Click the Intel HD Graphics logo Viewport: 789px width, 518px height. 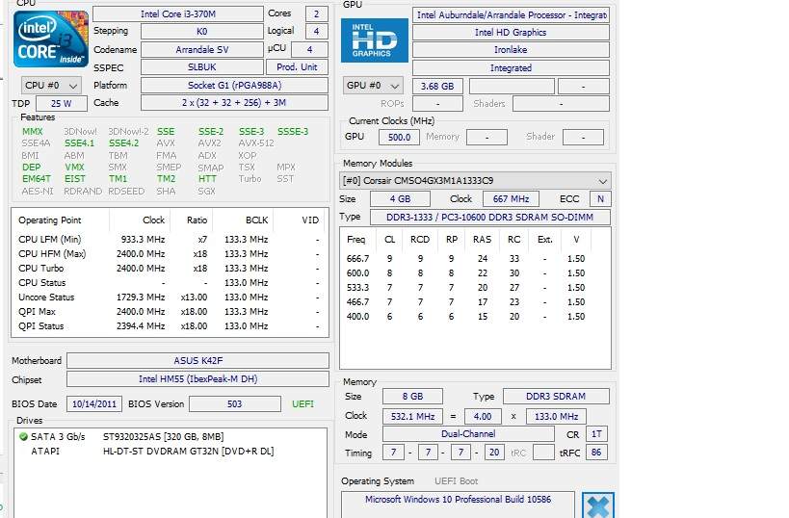(374, 40)
